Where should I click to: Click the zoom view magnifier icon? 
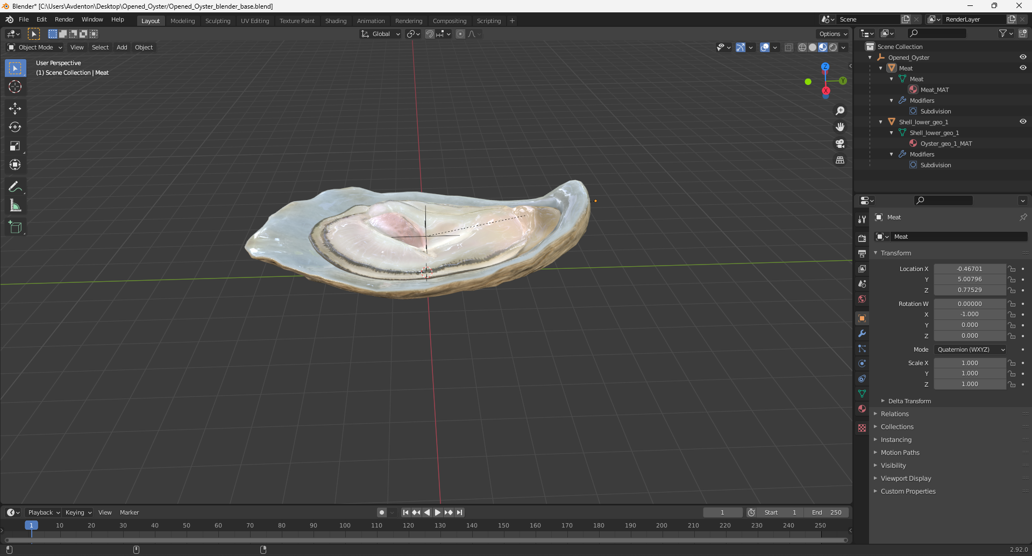[840, 111]
